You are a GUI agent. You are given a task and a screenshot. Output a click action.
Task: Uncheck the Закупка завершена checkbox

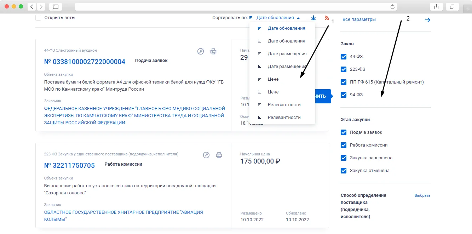tap(343, 158)
